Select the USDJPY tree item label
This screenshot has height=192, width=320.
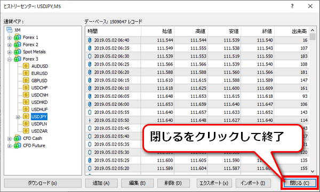tap(39, 116)
